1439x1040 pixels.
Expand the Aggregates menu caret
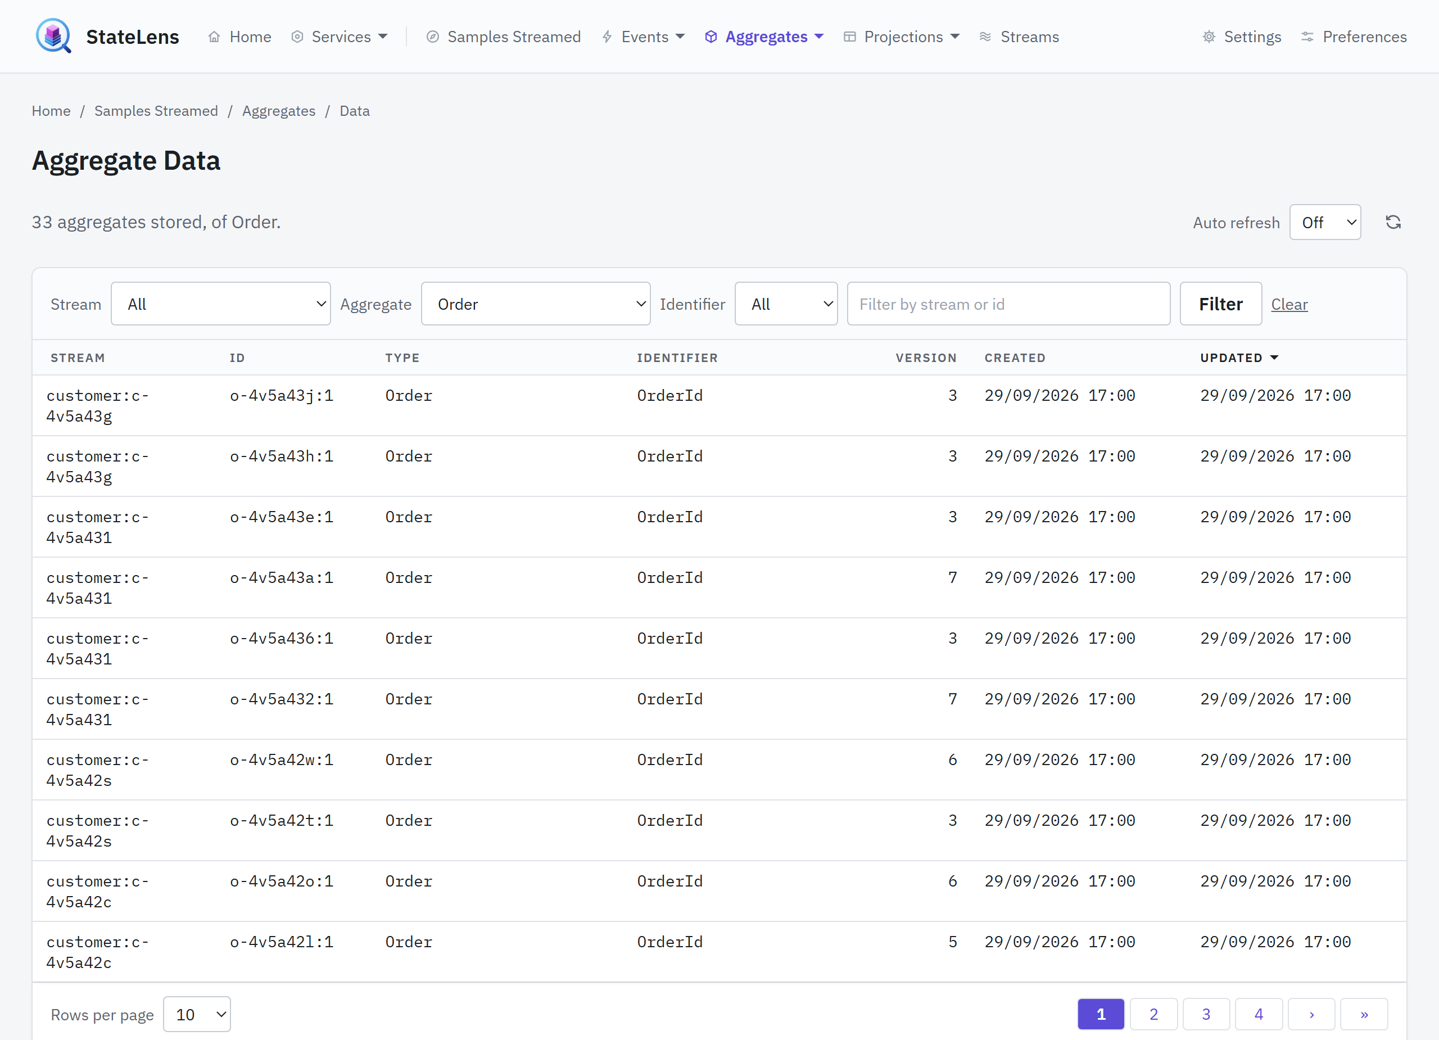(819, 36)
